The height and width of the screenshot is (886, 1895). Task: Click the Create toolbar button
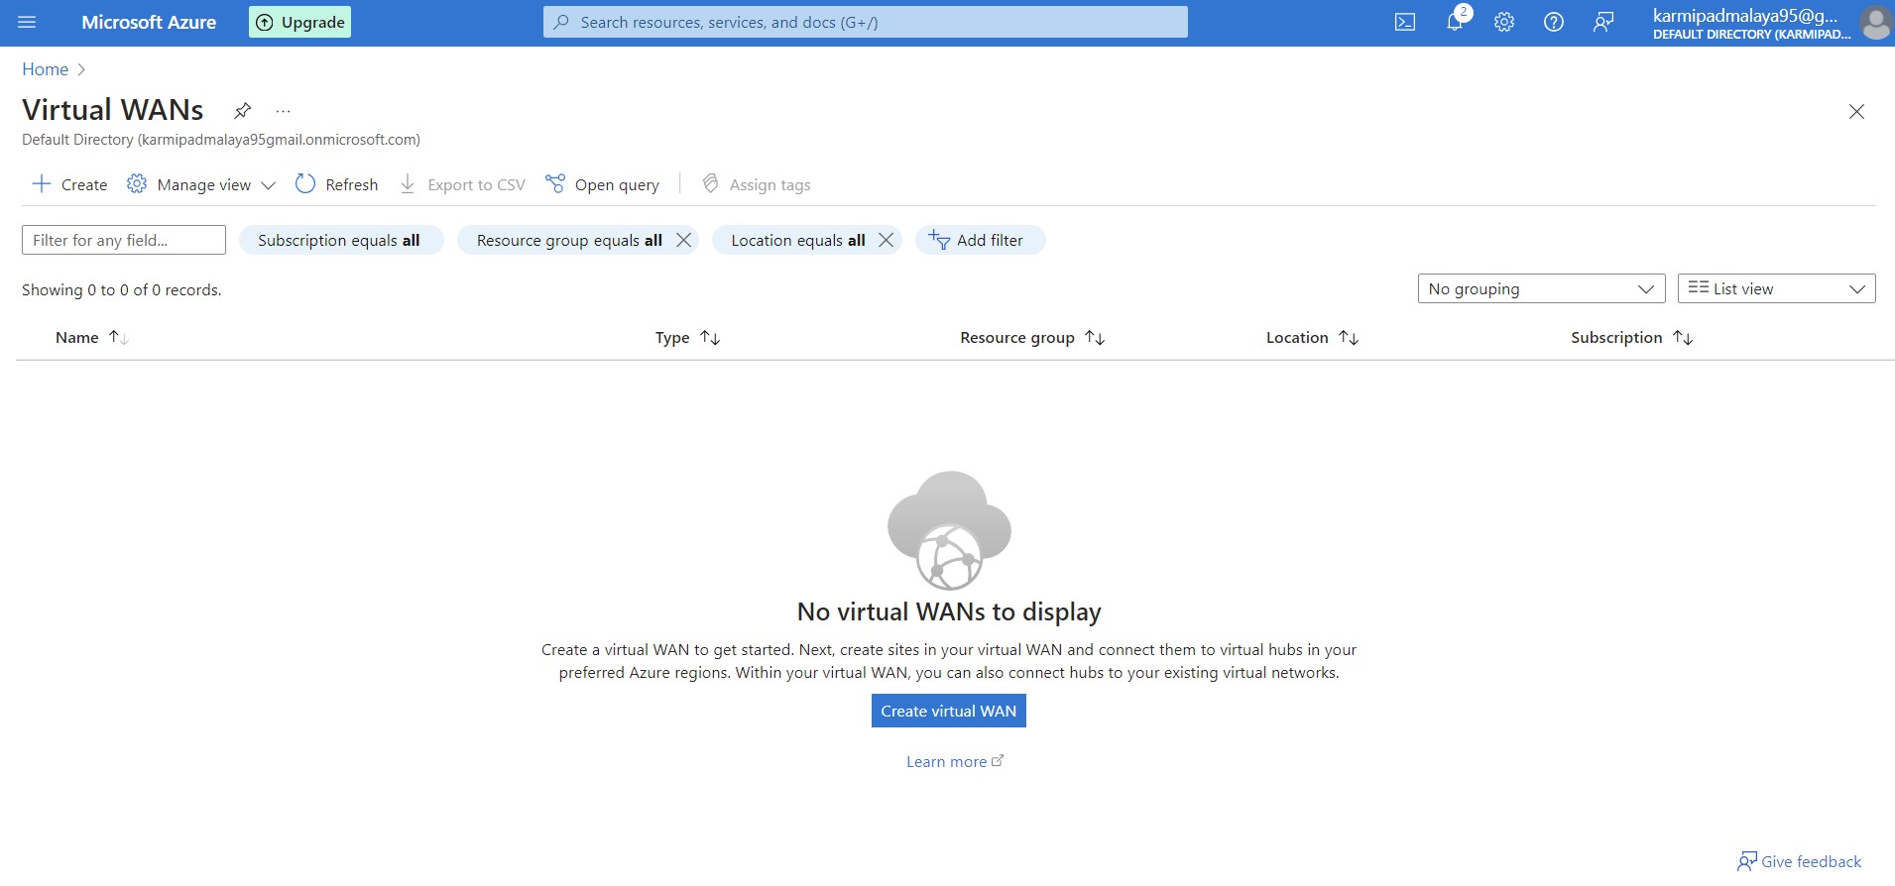[x=69, y=184]
